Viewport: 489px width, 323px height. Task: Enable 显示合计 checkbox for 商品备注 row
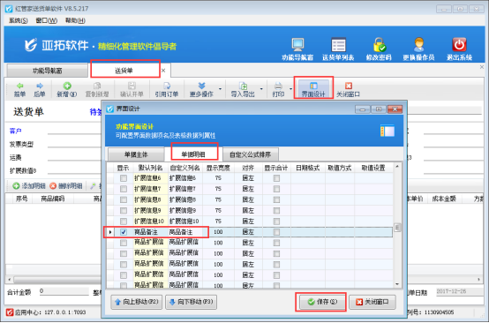(x=276, y=232)
